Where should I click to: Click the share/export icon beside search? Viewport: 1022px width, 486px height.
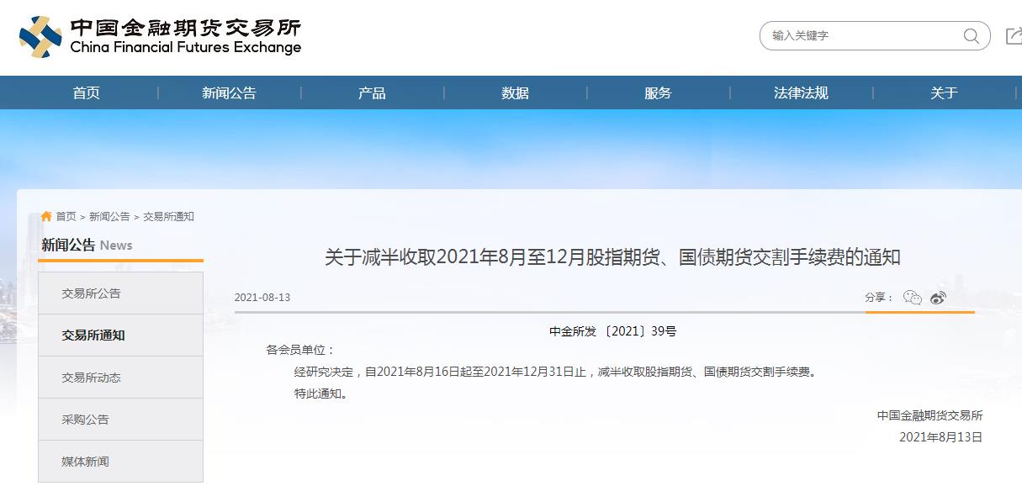click(1014, 36)
